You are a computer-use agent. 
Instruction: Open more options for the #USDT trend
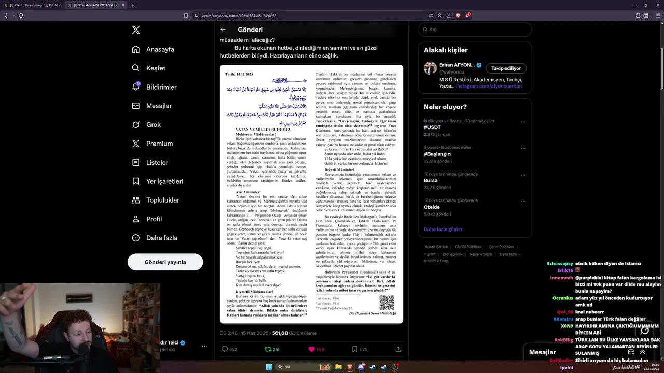tap(523, 122)
